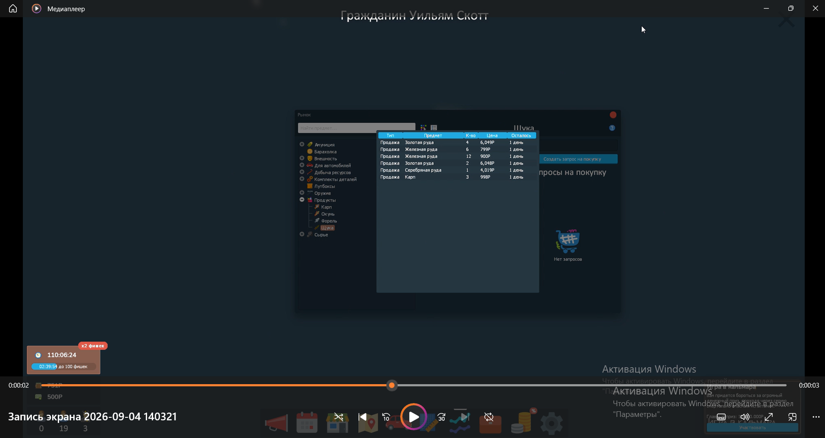Click the 'Участвовать' button
Screen dimensions: 825x438
752,428
